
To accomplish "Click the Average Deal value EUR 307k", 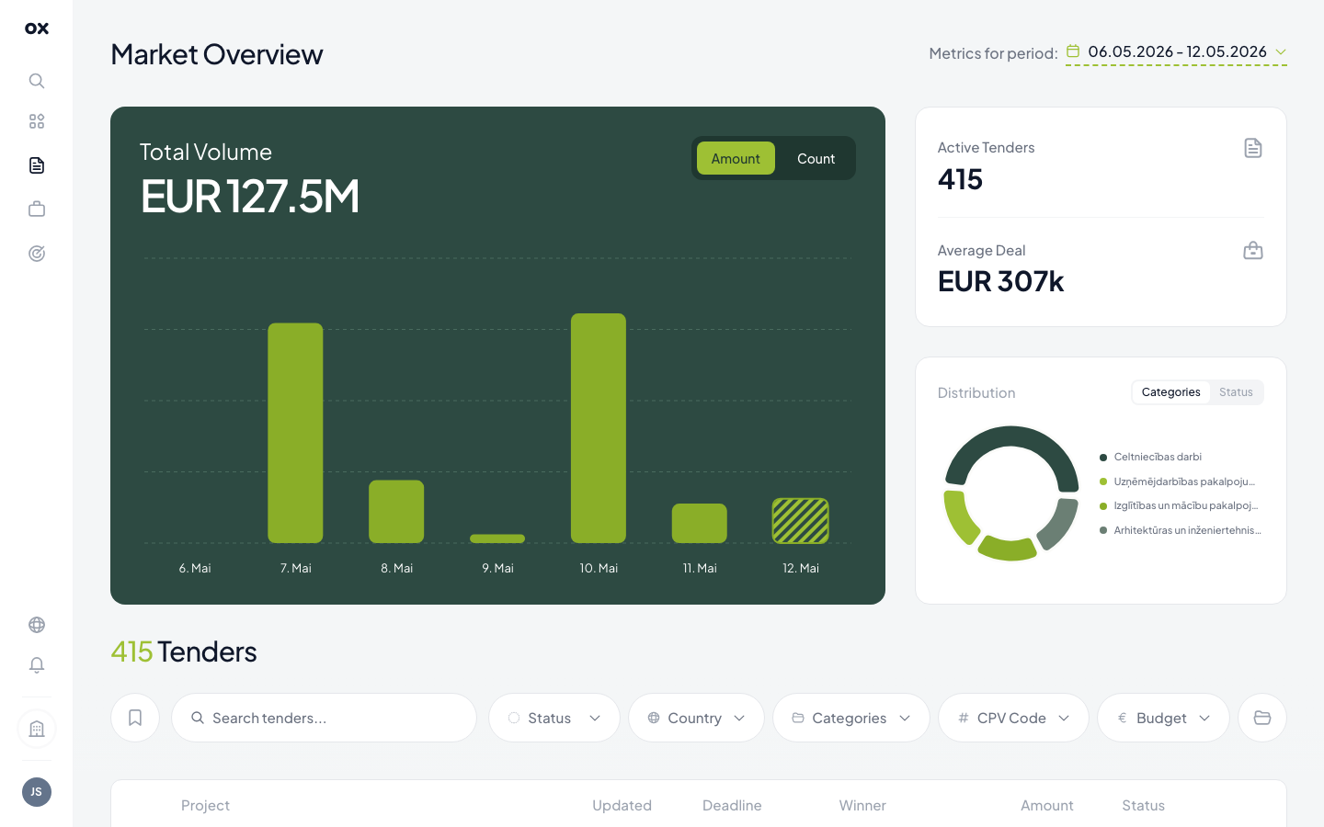I will click(1000, 281).
